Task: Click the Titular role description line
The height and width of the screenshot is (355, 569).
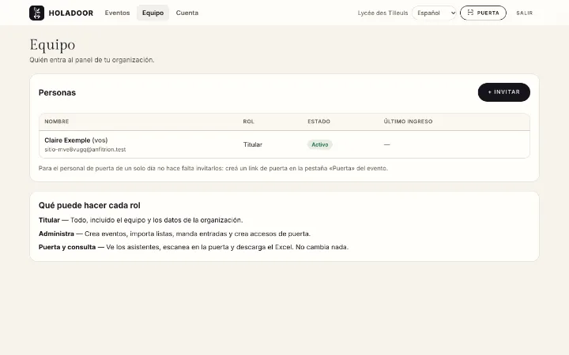Action: coord(141,220)
